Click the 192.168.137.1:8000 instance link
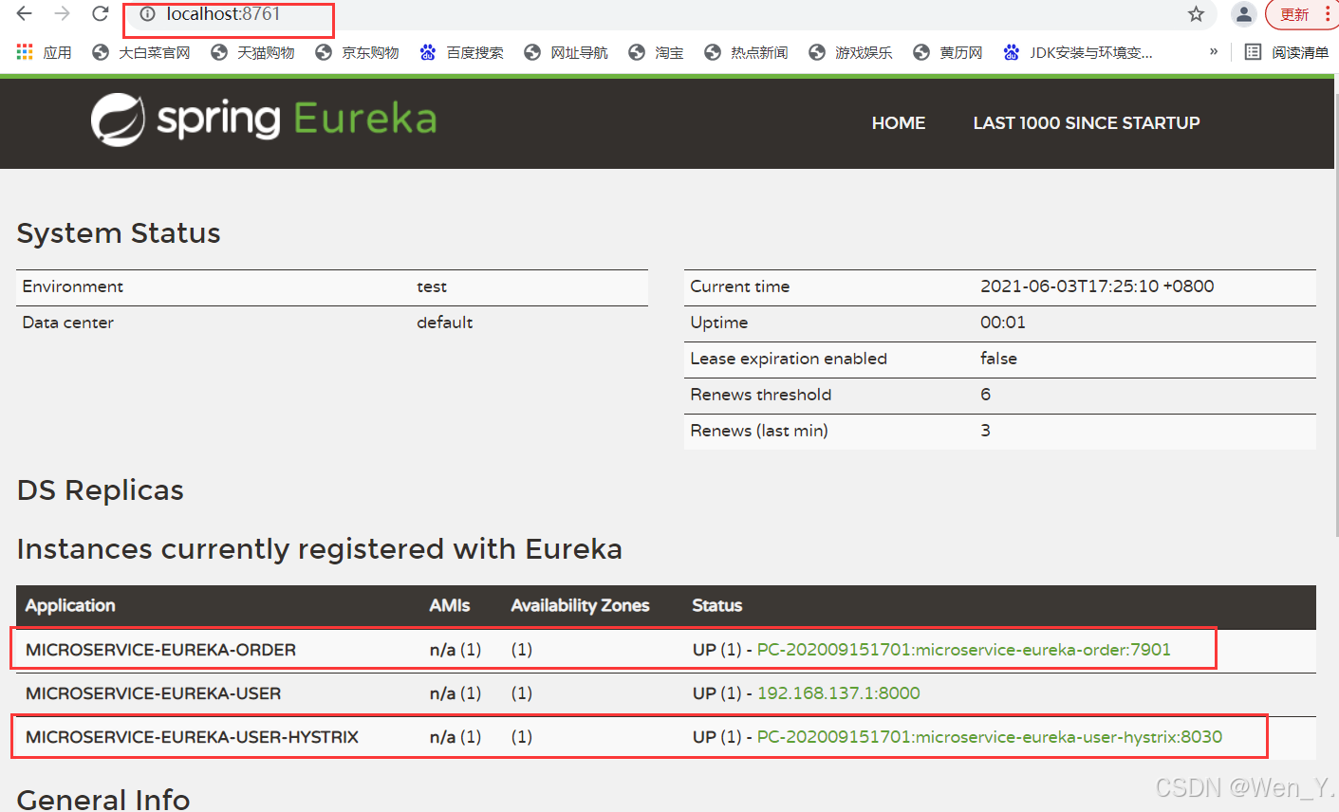Viewport: 1339px width, 812px height. (838, 692)
